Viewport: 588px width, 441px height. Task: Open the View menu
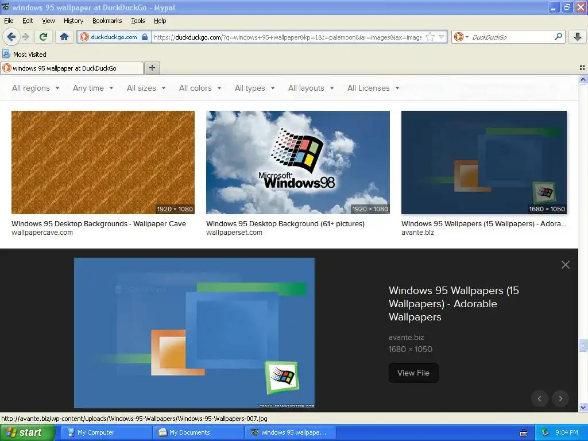[x=48, y=21]
